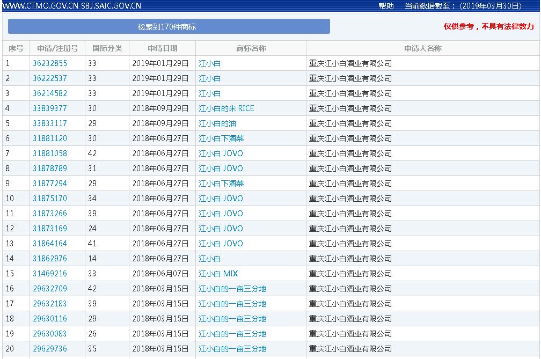View details for number 31469216
Viewport: 541px width, 359px height.
[x=50, y=274]
